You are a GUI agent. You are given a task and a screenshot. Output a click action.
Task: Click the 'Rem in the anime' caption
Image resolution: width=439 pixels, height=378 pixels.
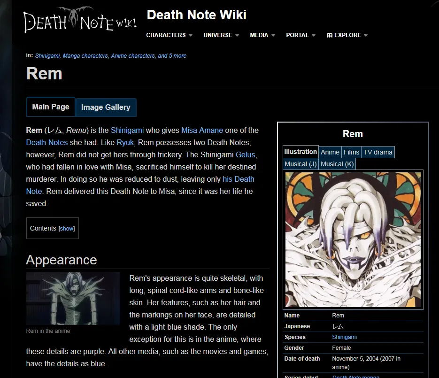48,331
